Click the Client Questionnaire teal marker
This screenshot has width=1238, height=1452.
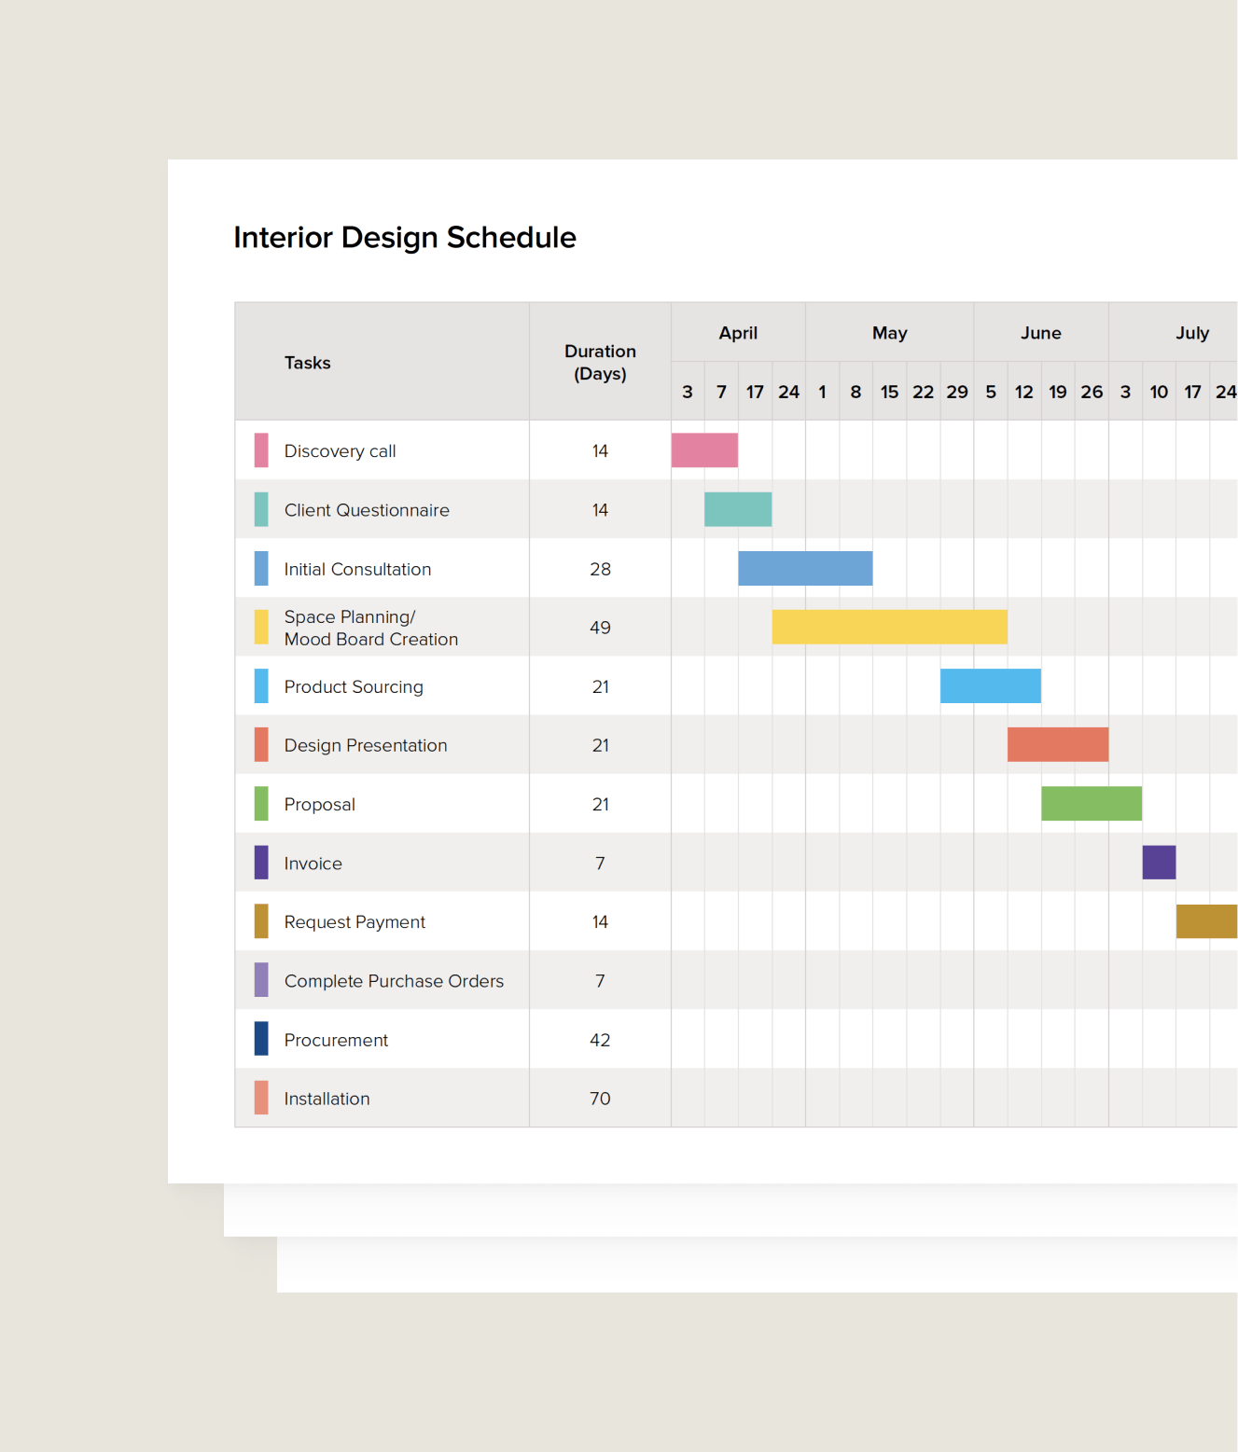click(x=261, y=509)
